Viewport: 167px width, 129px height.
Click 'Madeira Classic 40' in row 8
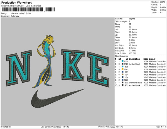157,80
